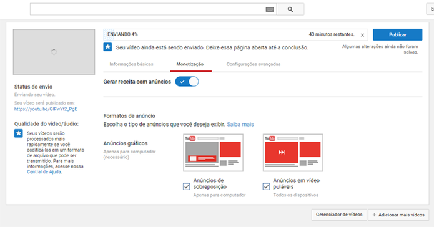Viewport: 434px width, 227px height.
Task: Click Adicionar mais vídeos button
Action: pyautogui.click(x=398, y=215)
